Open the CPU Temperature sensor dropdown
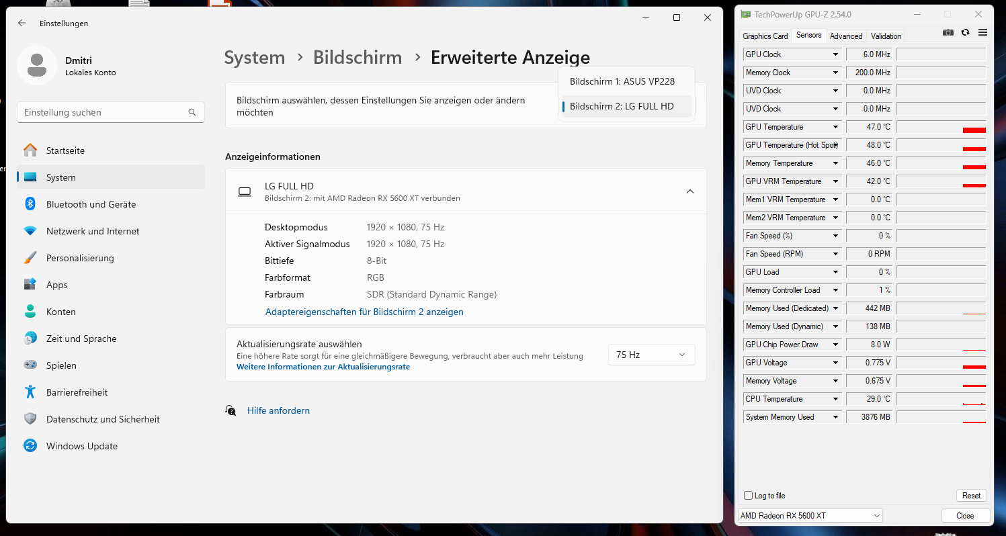Image resolution: width=1006 pixels, height=536 pixels. pos(836,399)
